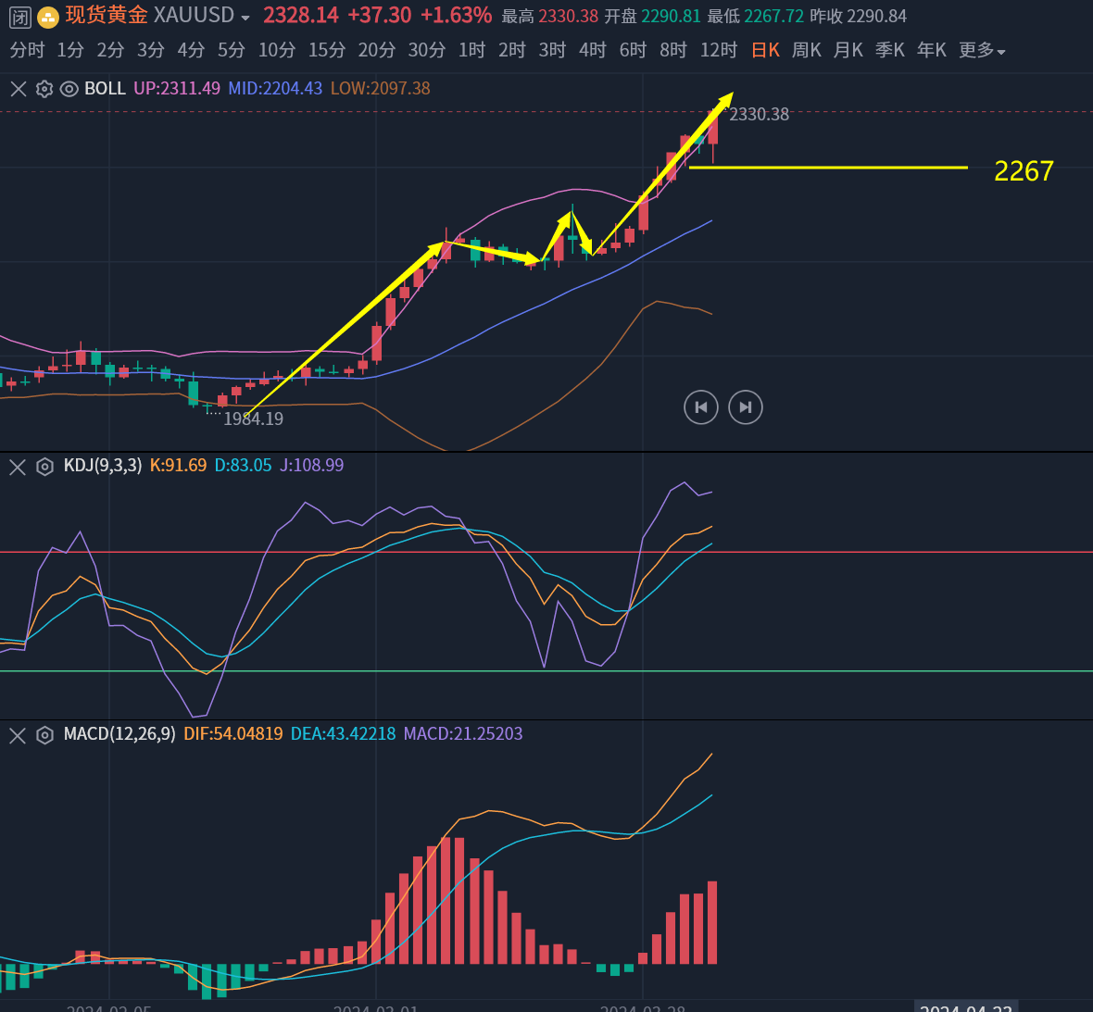Open MACD settings hexagon icon
The width and height of the screenshot is (1093, 1012).
pyautogui.click(x=44, y=735)
